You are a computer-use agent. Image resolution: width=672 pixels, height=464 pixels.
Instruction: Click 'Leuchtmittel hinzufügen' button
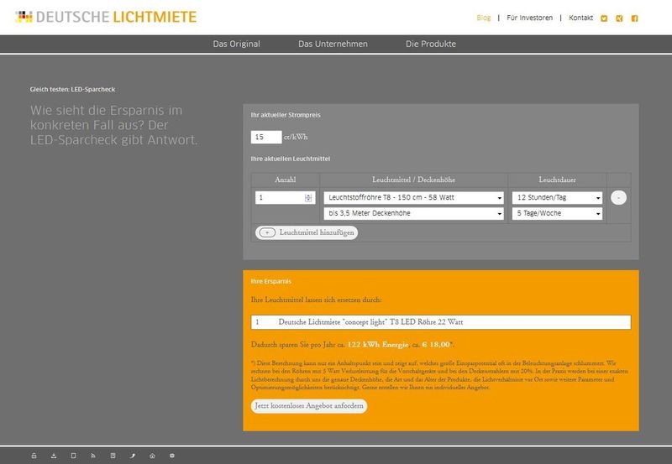307,232
